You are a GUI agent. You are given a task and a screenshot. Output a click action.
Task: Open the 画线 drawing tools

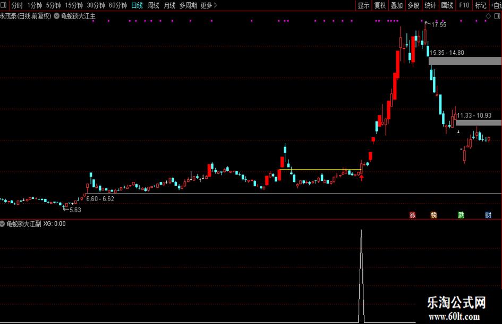tap(447, 5)
